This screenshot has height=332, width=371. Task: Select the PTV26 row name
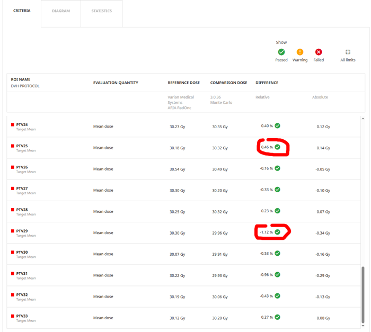pos(22,167)
